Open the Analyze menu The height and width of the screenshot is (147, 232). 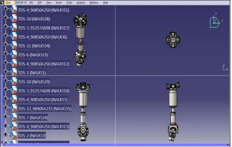[81, 3]
